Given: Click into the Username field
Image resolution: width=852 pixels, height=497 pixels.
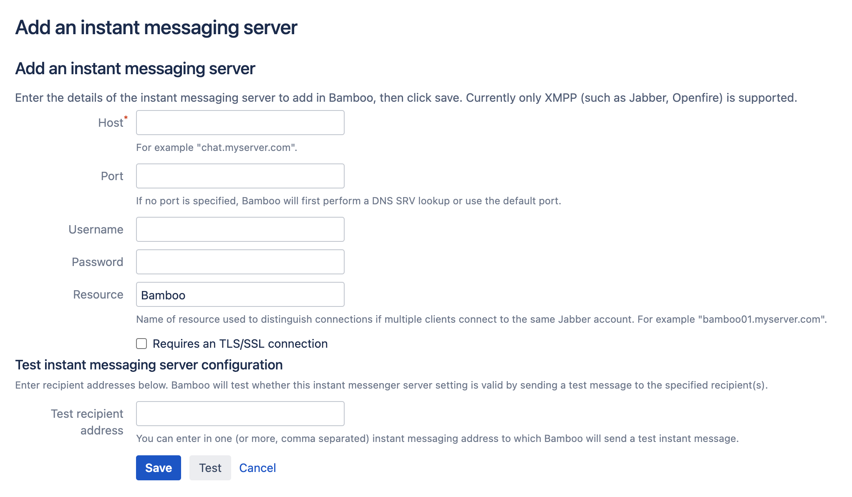Looking at the screenshot, I should point(240,229).
